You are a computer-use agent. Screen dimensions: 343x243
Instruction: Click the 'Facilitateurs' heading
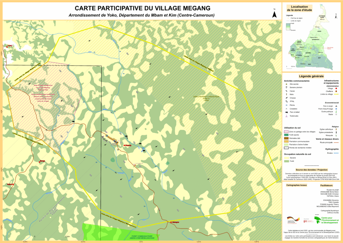pos(326,185)
